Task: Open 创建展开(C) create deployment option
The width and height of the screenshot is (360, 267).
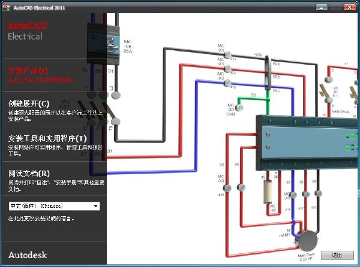Action: coord(29,104)
